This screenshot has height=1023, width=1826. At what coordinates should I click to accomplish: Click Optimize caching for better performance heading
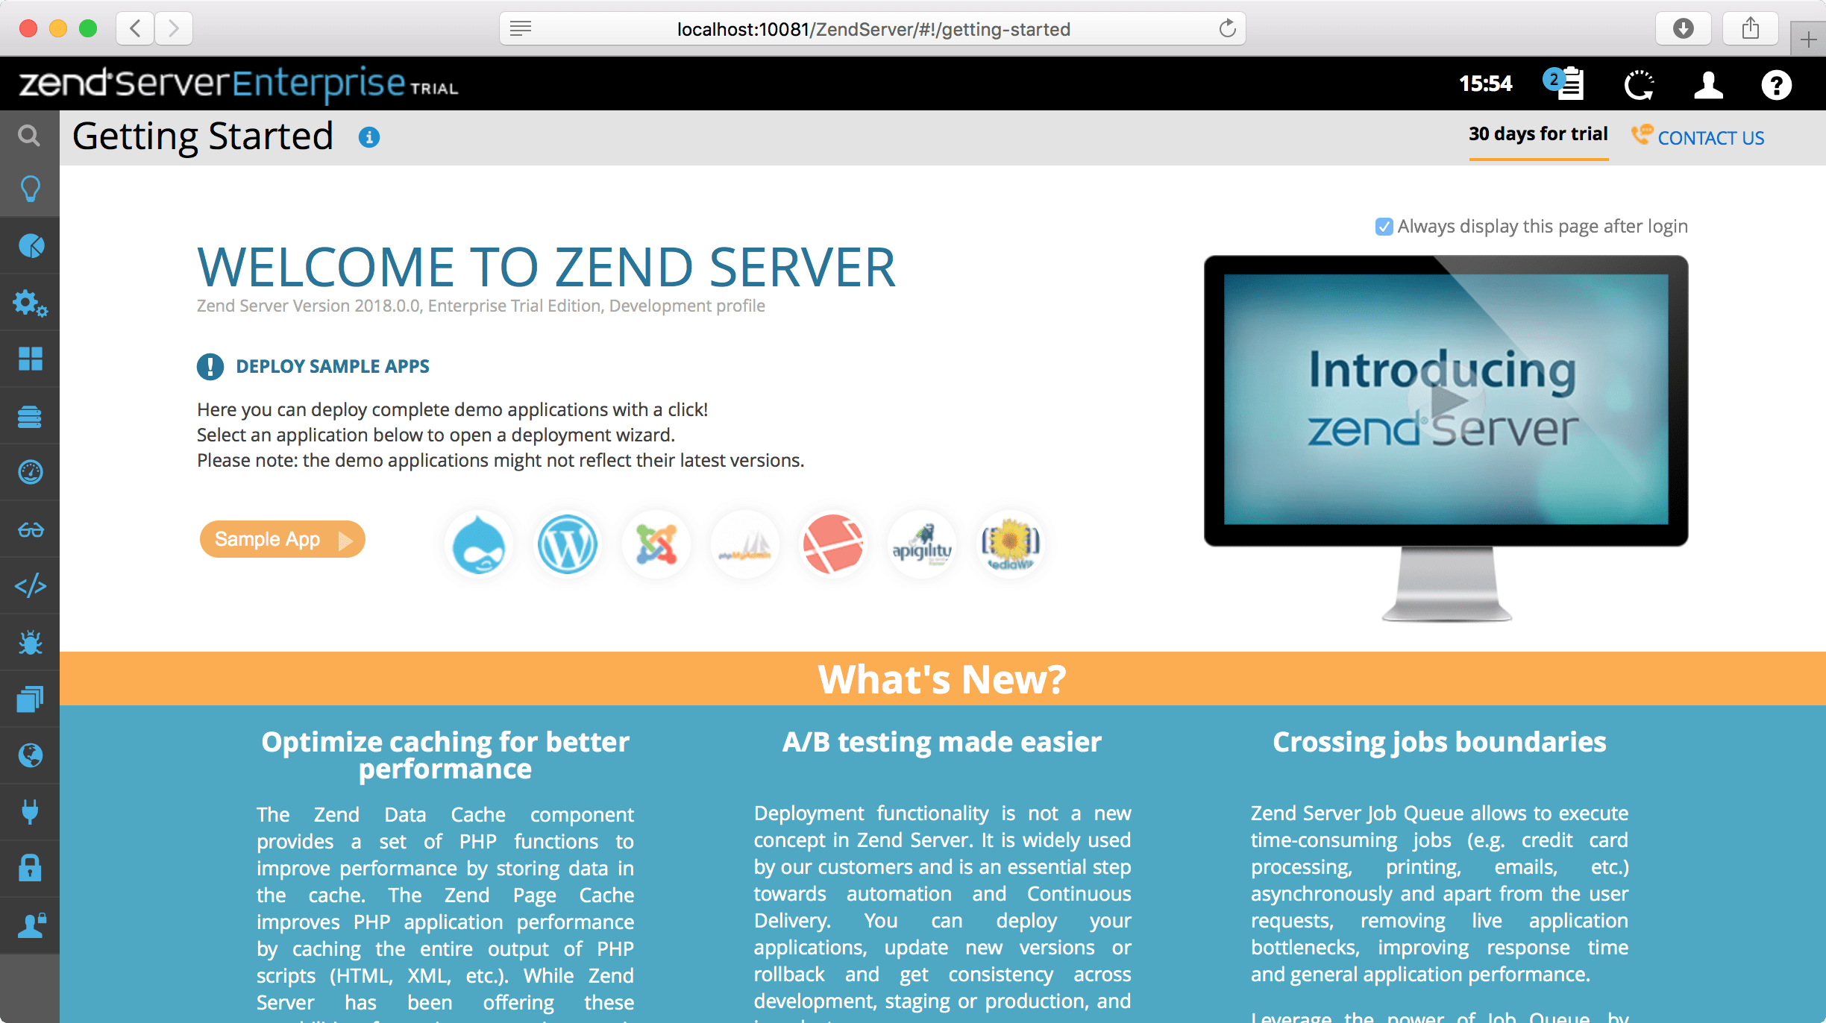click(x=445, y=755)
